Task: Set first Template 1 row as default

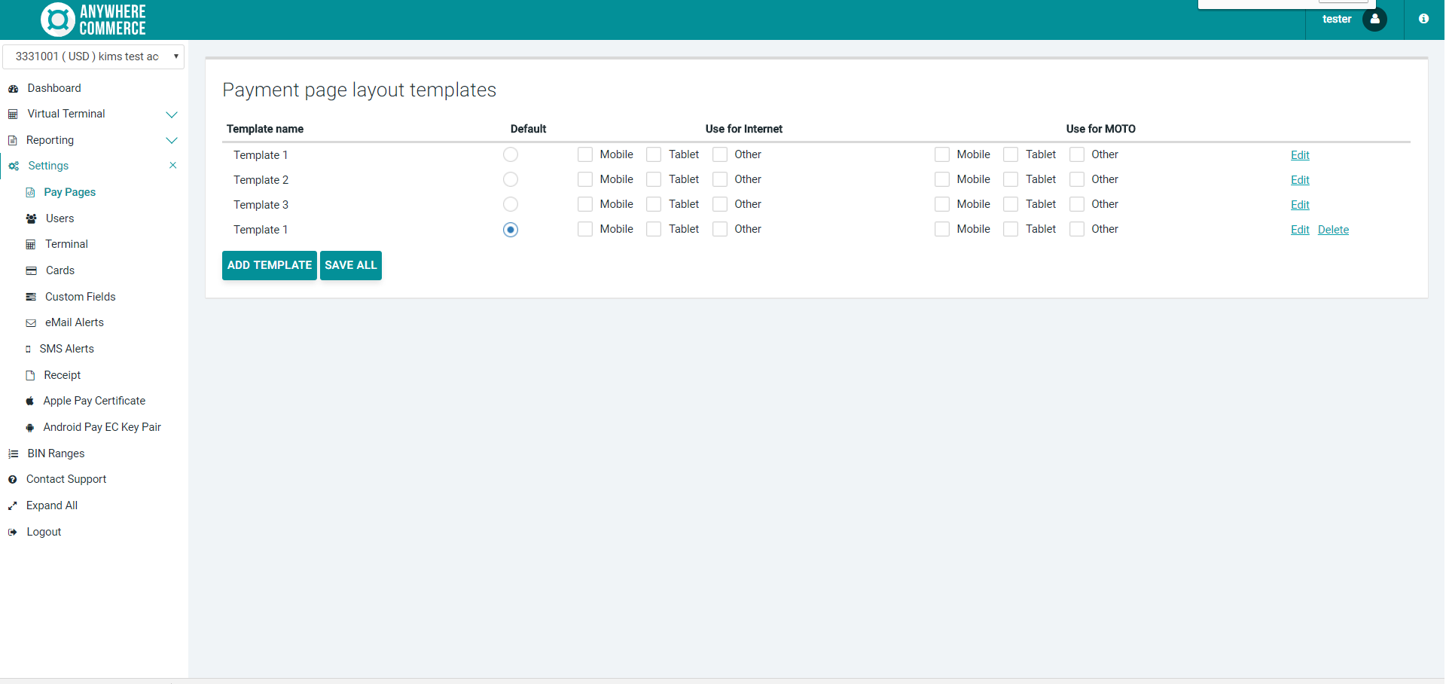Action: coord(511,154)
